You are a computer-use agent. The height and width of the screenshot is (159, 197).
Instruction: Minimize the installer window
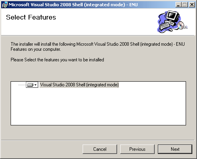coord(178,5)
